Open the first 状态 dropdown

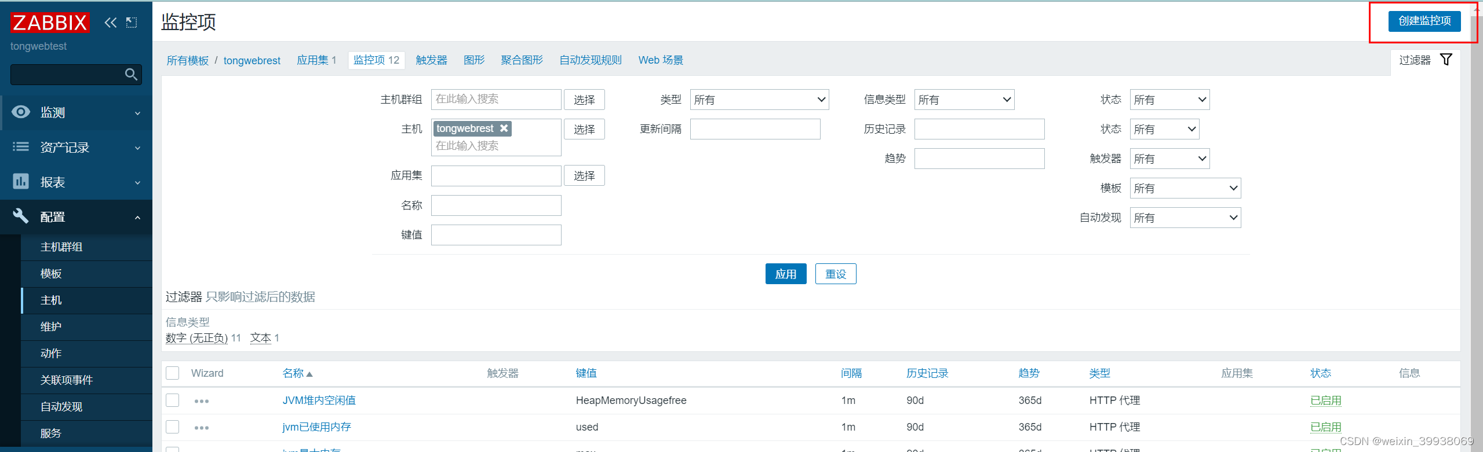click(1169, 100)
